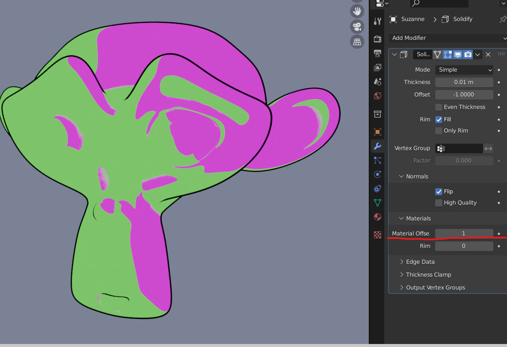The height and width of the screenshot is (347, 507).
Task: Click the Offset value field -1.0000
Action: pos(464,95)
